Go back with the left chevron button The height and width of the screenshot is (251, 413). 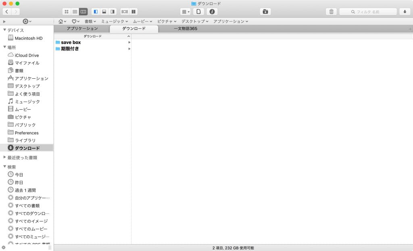[7, 12]
